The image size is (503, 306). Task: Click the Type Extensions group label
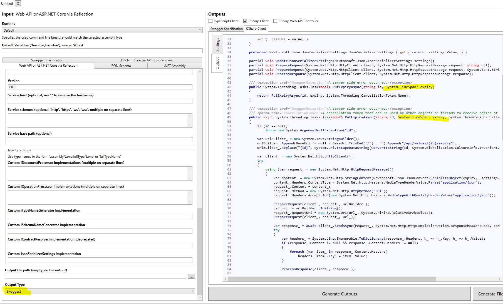[x=19, y=150]
